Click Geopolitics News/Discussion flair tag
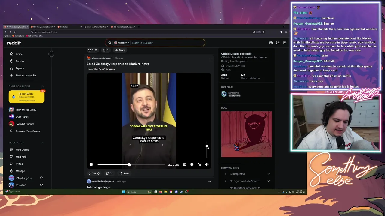 (101, 69)
